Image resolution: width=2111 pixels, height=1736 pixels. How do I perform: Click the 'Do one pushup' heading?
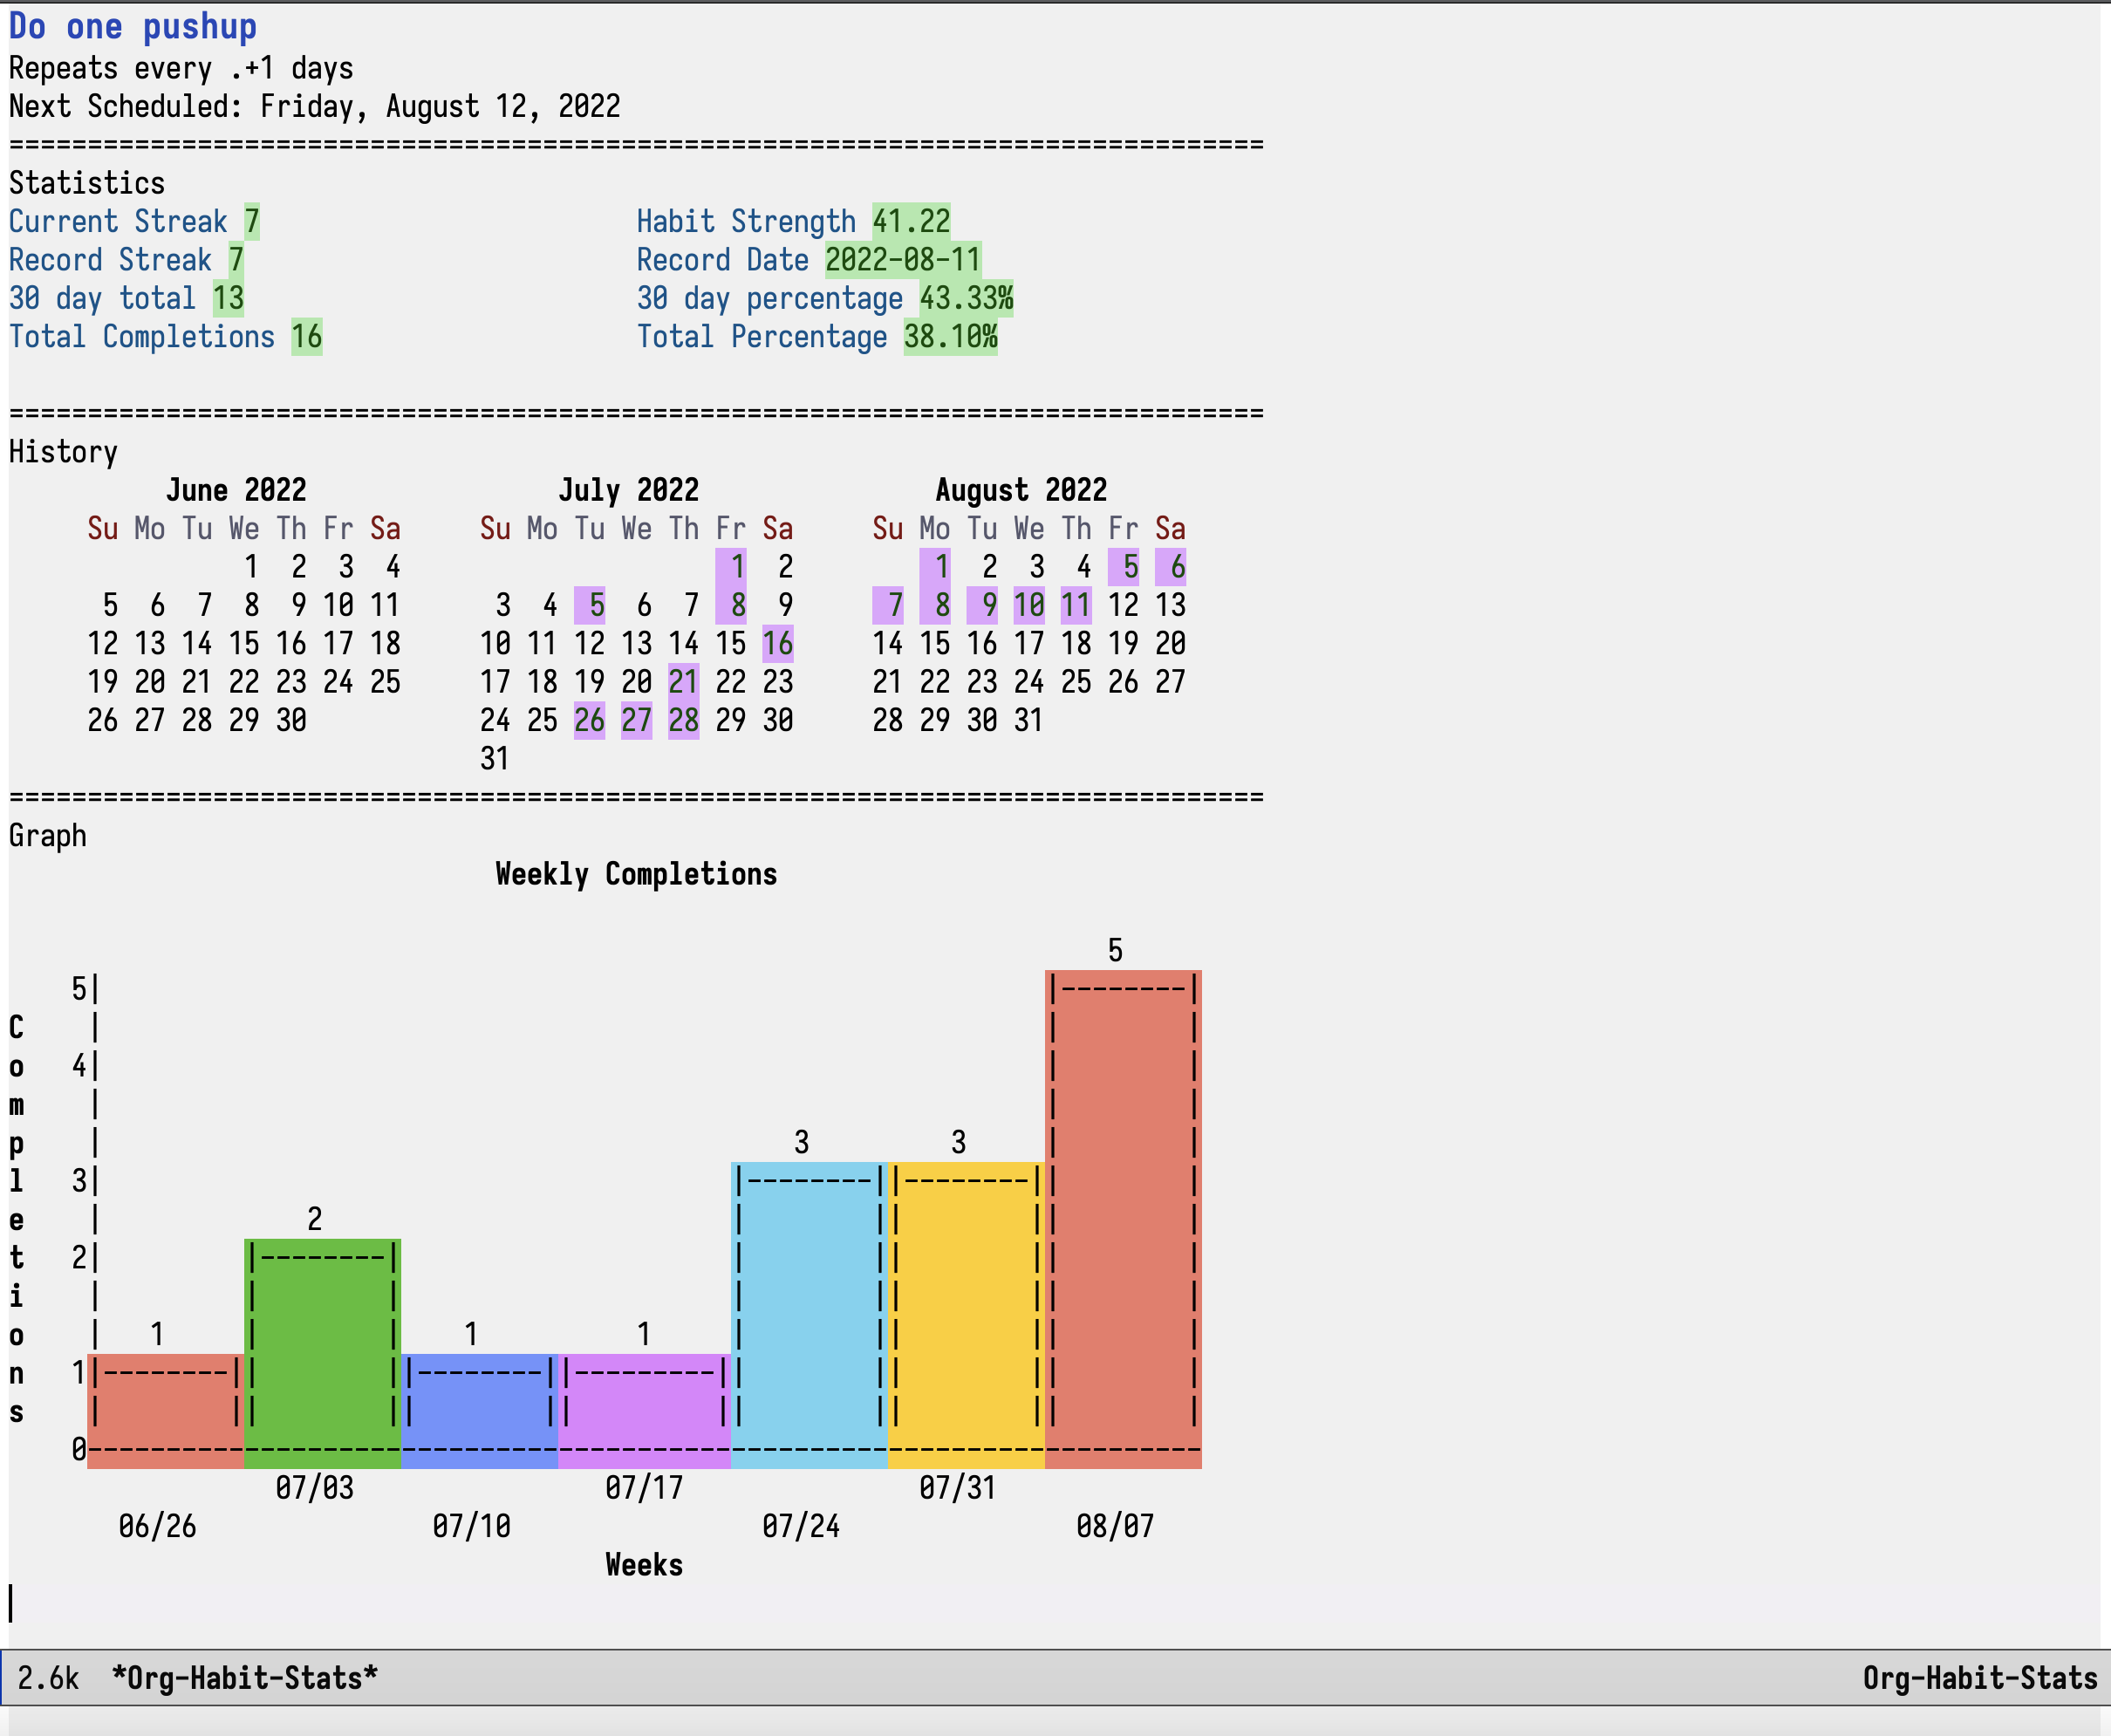pyautogui.click(x=133, y=27)
